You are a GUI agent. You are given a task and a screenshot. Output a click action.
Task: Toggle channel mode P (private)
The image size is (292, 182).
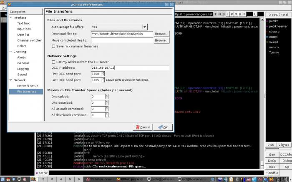(x=232, y=14)
